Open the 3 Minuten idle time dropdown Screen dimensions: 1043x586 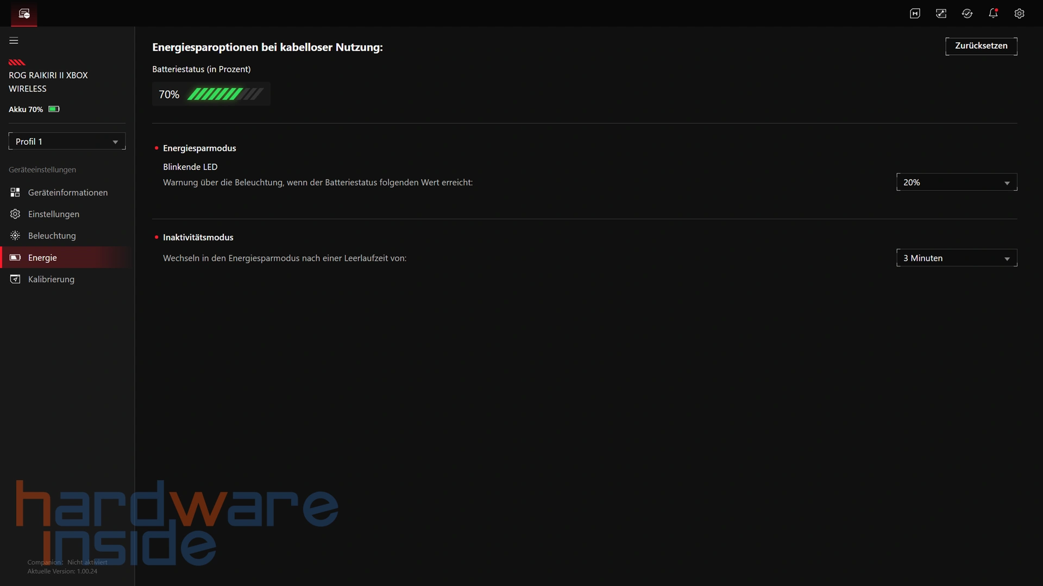coord(956,258)
